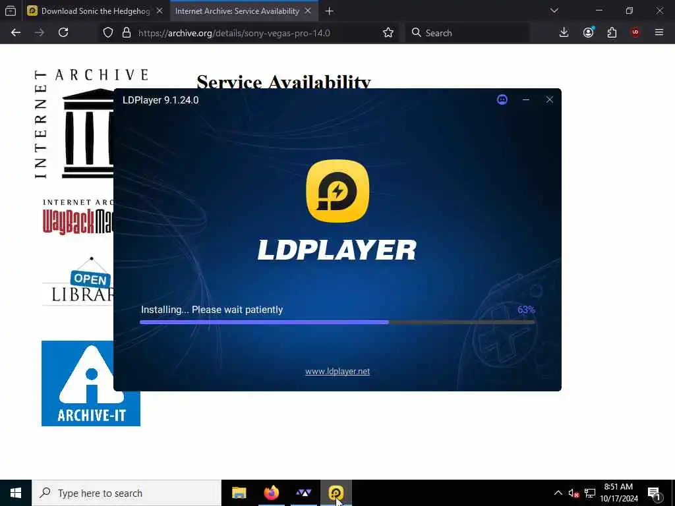Screen dimensions: 675x506
Task: Click the LDPlayer yellow logo icon
Action: 337,191
